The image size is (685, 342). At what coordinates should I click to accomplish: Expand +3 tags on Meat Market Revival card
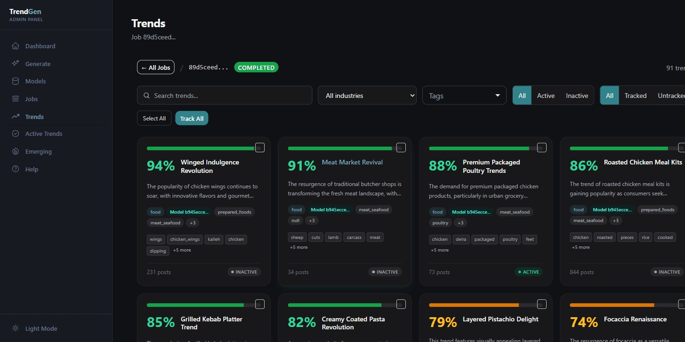(x=312, y=220)
